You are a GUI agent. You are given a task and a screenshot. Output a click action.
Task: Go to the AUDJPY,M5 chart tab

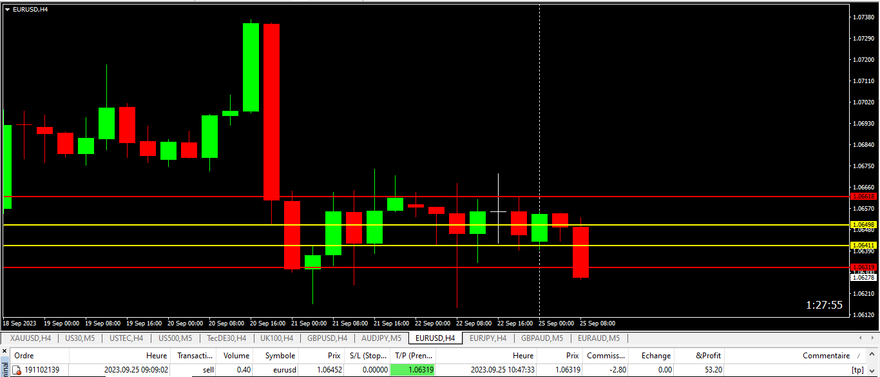(x=381, y=338)
